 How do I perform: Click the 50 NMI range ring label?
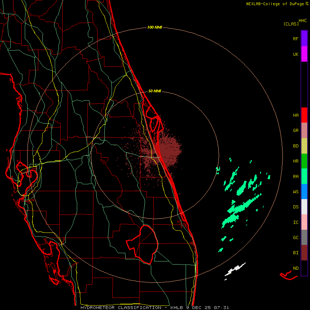[155, 91]
